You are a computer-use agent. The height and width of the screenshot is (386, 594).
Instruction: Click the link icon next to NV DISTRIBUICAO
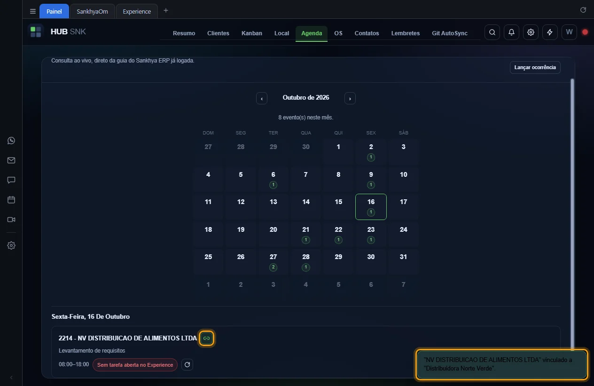coord(207,338)
